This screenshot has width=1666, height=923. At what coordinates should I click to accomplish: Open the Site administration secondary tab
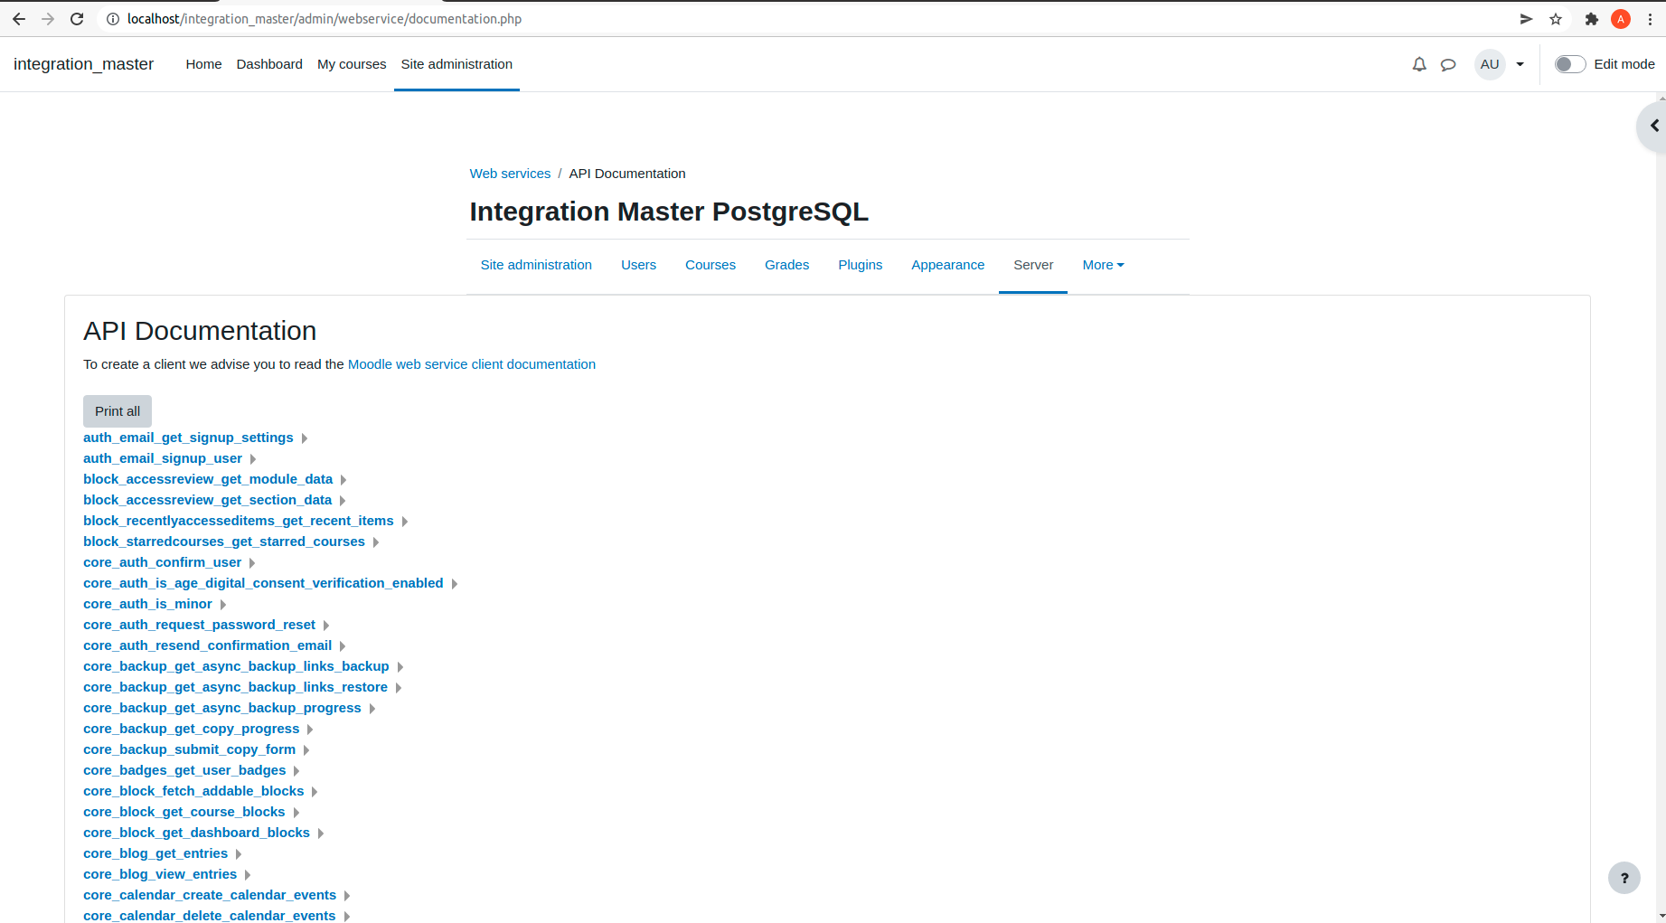[536, 265]
